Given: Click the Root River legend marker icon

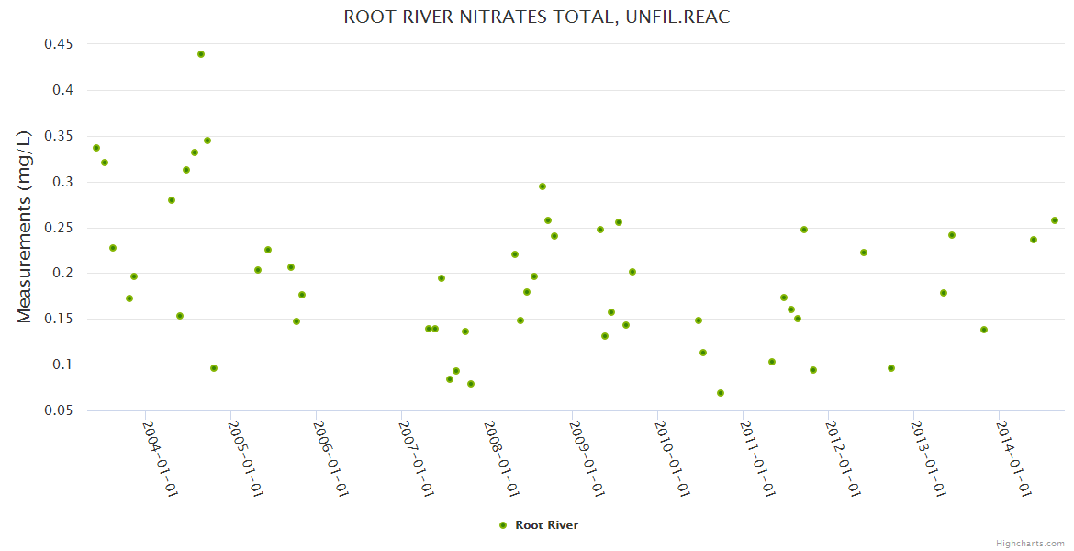Looking at the screenshot, I should point(502,525).
